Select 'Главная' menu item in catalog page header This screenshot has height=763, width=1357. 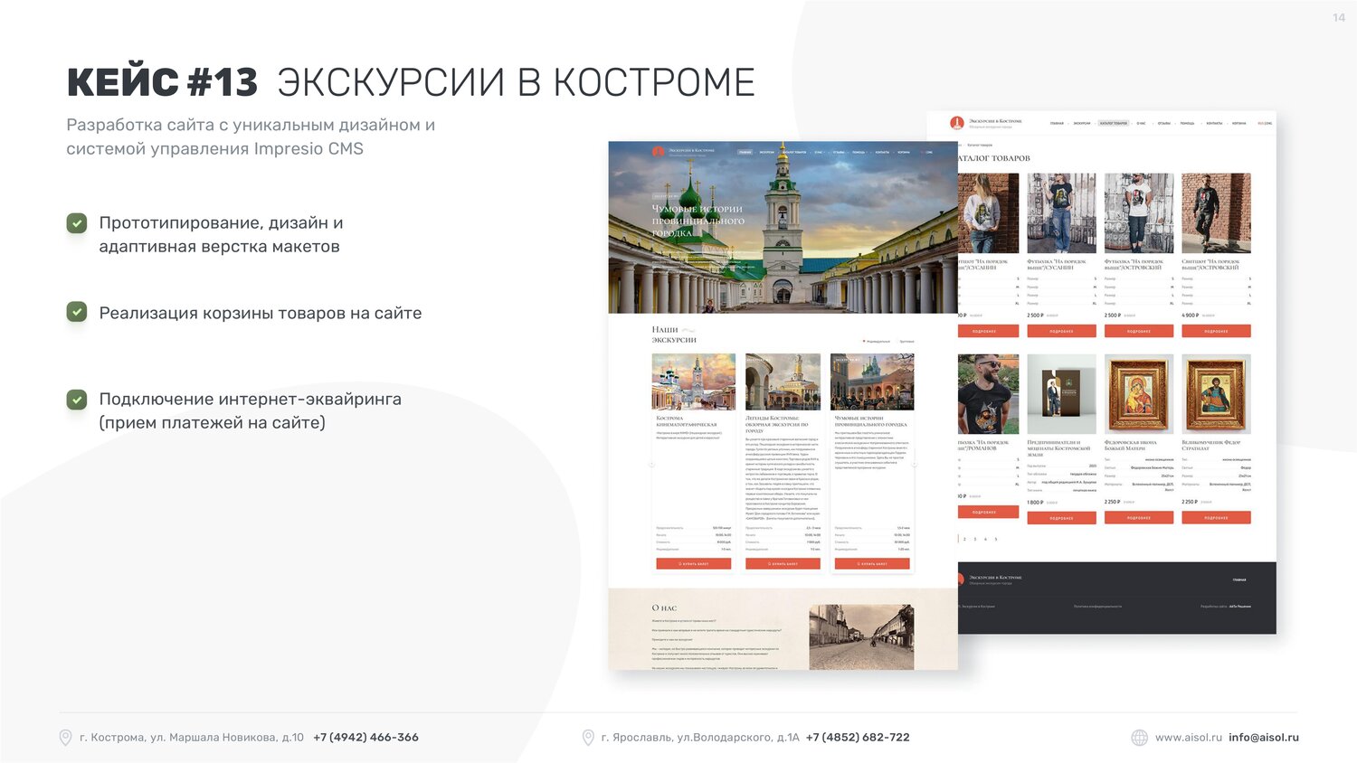(x=1057, y=123)
